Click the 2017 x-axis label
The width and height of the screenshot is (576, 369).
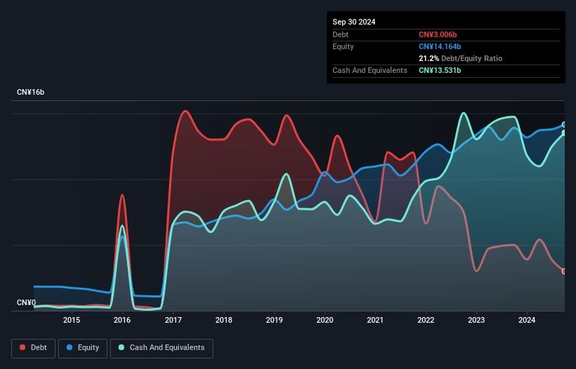(173, 320)
